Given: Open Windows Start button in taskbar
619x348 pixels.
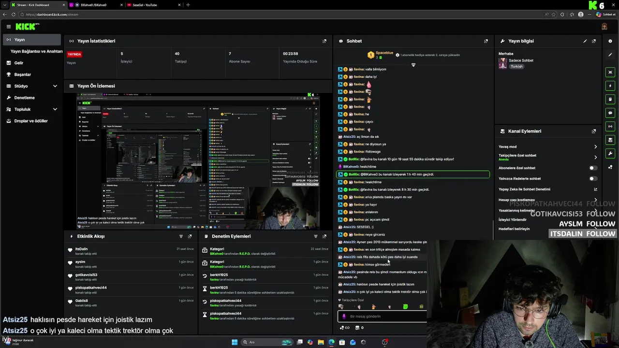Looking at the screenshot, I should coord(235,342).
